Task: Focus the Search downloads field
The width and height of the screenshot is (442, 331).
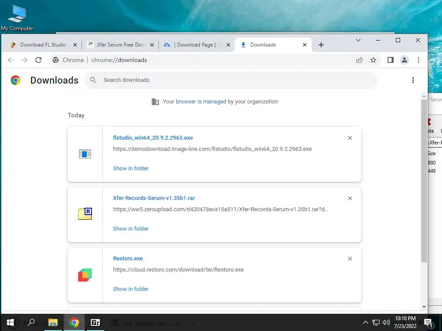Action: click(x=230, y=80)
